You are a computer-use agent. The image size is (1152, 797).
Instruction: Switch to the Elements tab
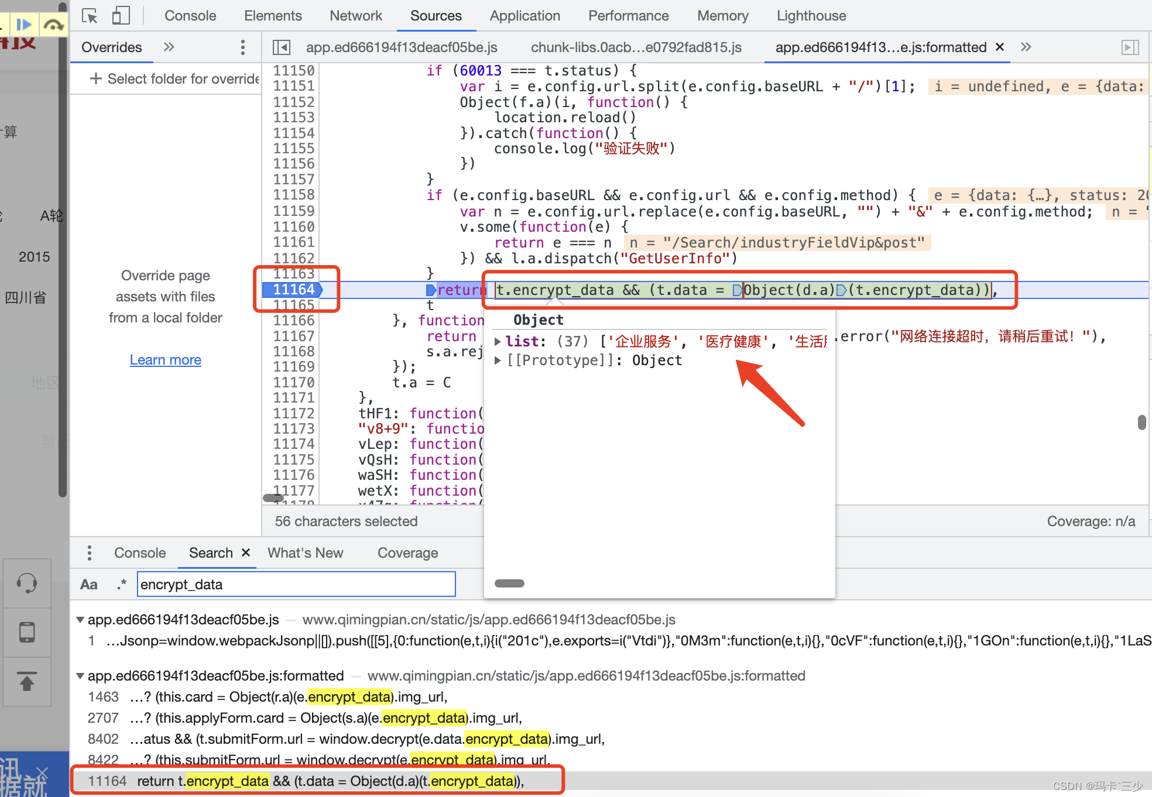click(273, 16)
